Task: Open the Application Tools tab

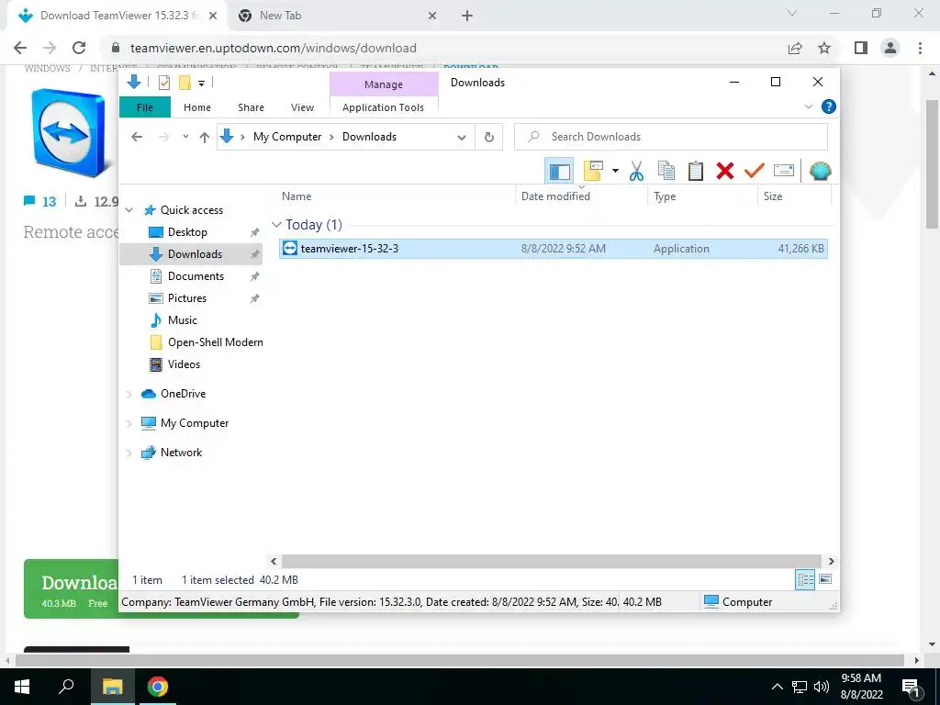Action: 383,107
